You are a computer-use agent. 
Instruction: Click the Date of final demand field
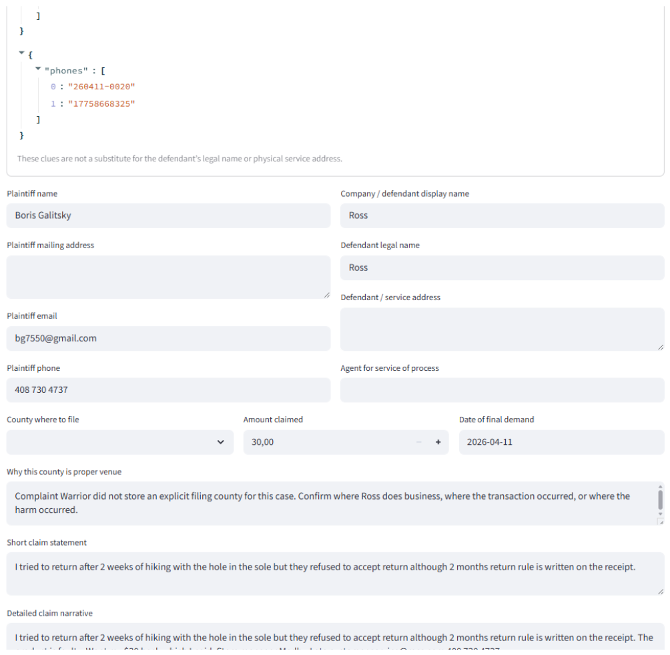561,442
